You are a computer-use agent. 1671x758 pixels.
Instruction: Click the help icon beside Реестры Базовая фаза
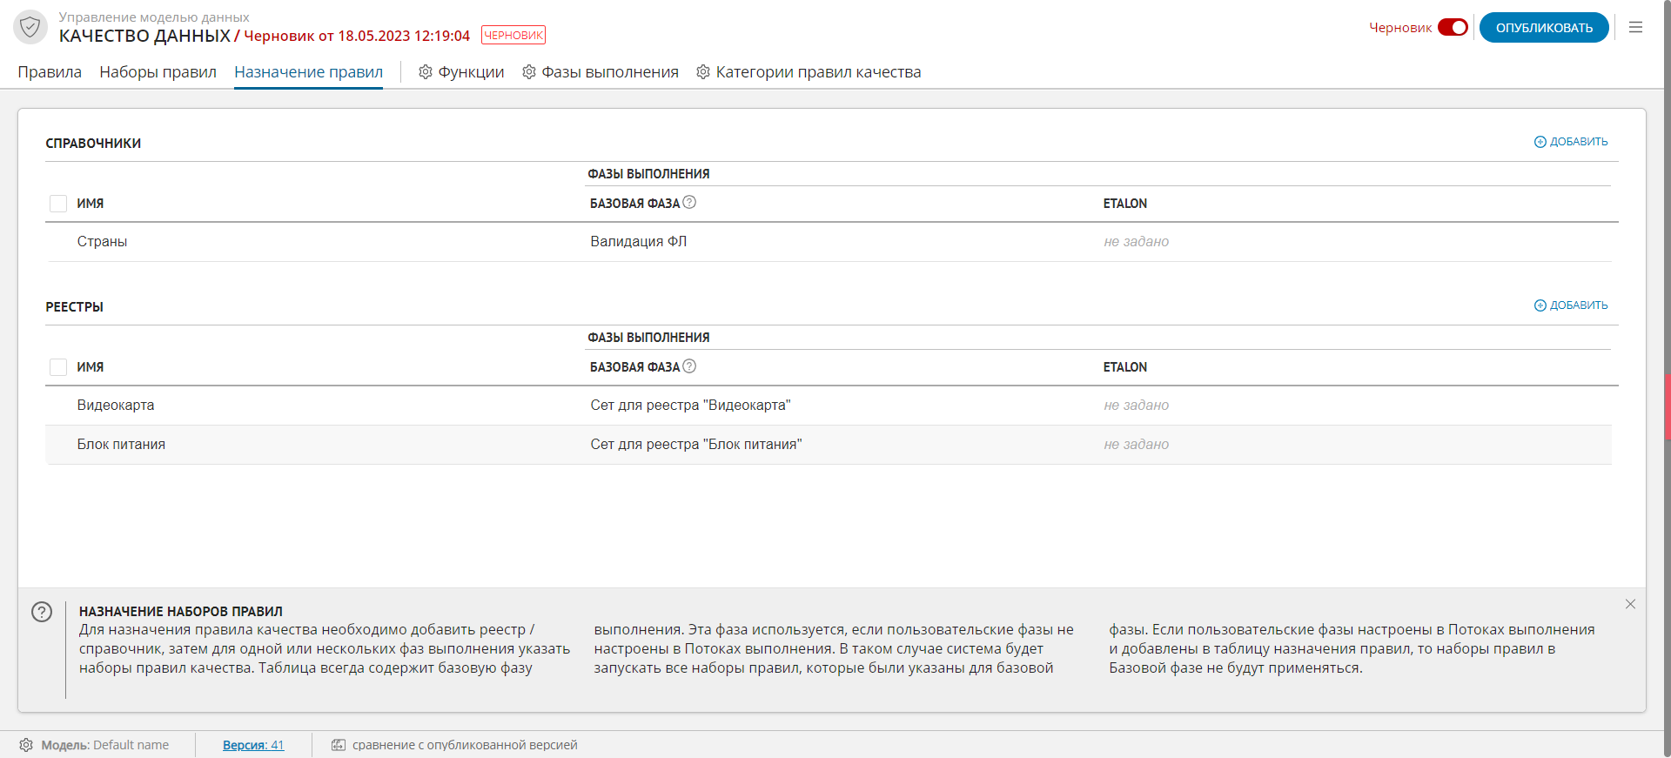point(689,366)
